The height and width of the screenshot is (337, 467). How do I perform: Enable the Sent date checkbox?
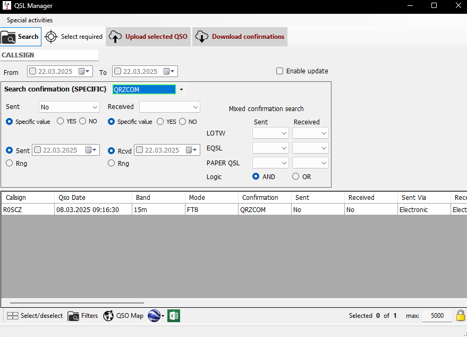pyautogui.click(x=38, y=150)
